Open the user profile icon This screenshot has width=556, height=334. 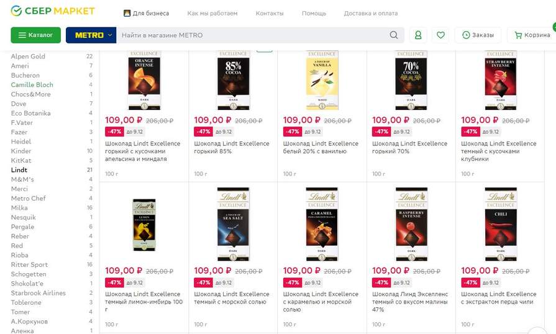point(418,35)
